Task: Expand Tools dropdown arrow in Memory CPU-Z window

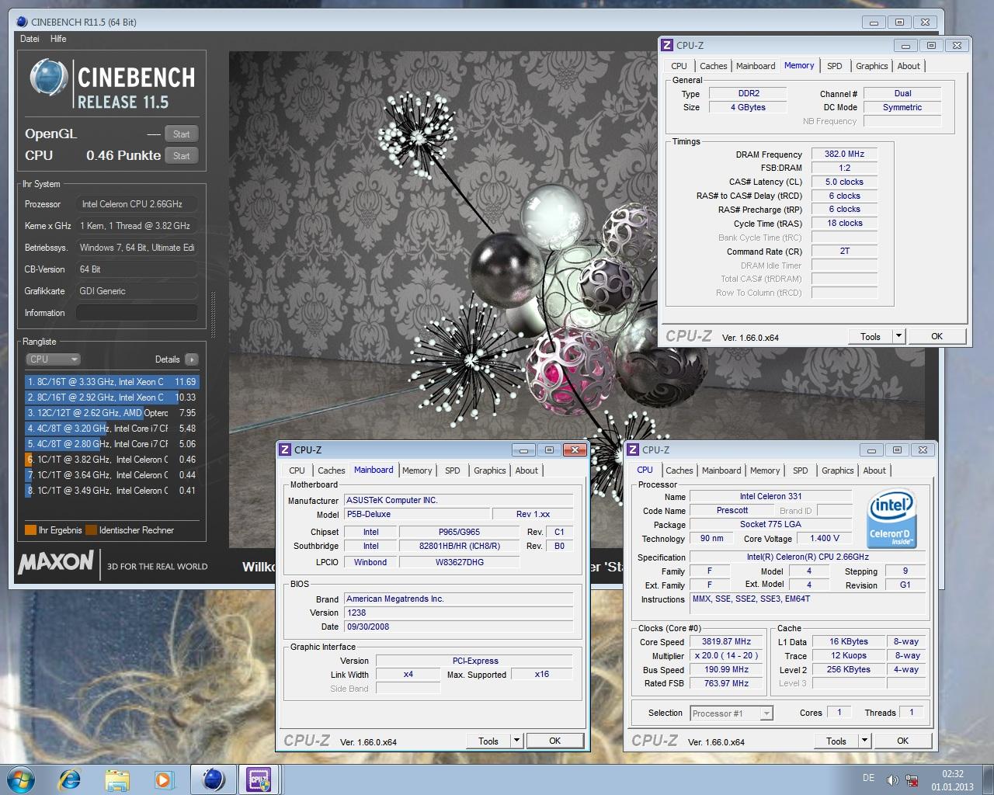Action: 898,336
